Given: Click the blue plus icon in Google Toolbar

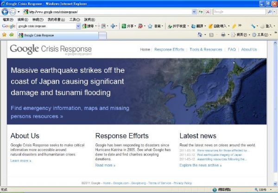Looking at the screenshot, I should [x=113, y=26].
